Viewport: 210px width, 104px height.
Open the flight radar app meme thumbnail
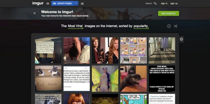48,99
